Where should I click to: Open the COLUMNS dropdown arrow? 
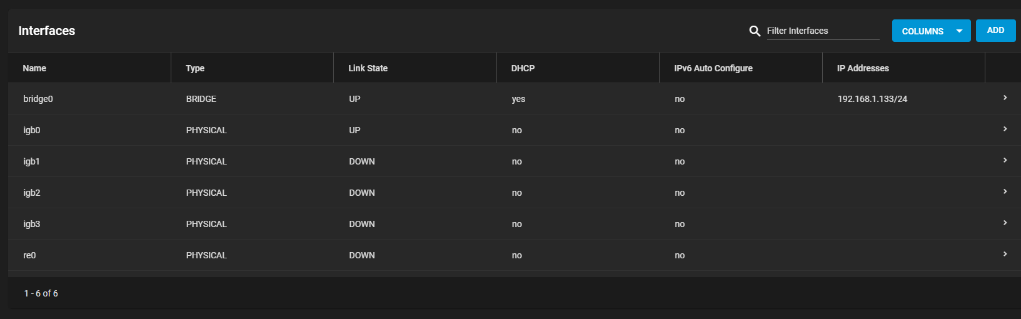[x=959, y=31]
